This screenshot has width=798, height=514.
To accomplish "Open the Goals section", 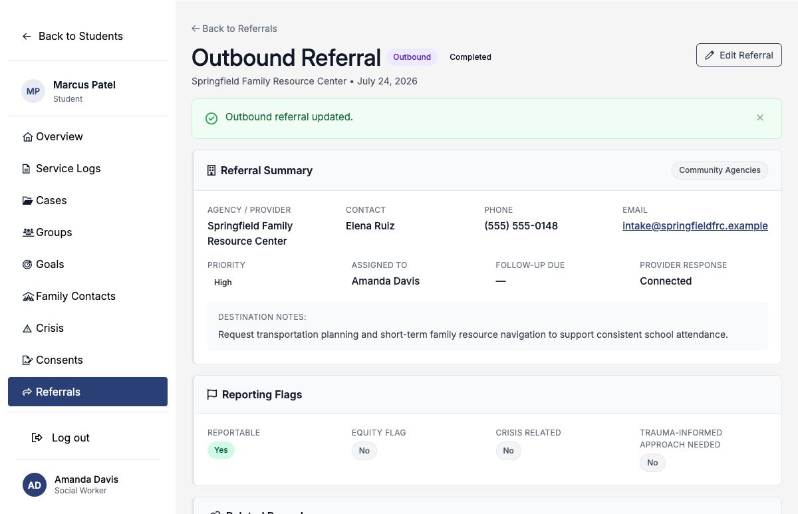I will tap(88, 265).
